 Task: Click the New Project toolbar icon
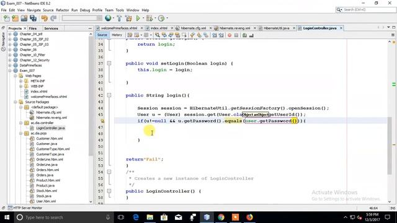15,18
